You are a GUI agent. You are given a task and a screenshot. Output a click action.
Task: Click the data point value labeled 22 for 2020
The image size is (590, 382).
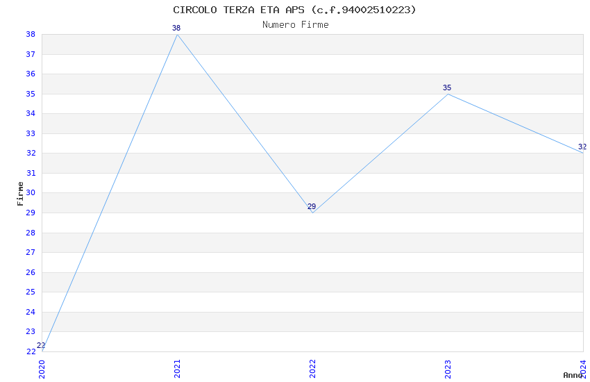(41, 345)
